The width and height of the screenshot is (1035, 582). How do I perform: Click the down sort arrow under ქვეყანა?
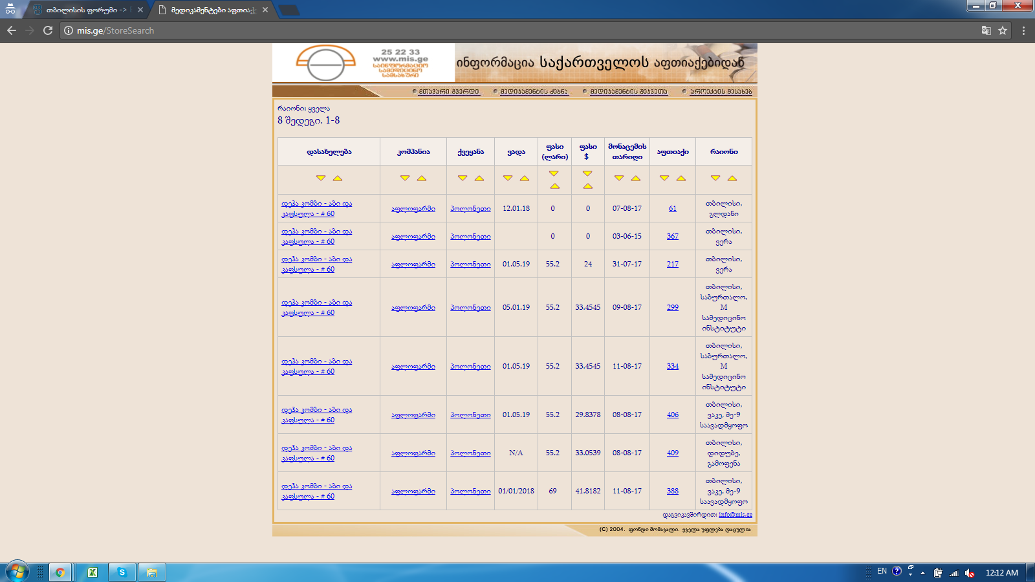pos(463,178)
